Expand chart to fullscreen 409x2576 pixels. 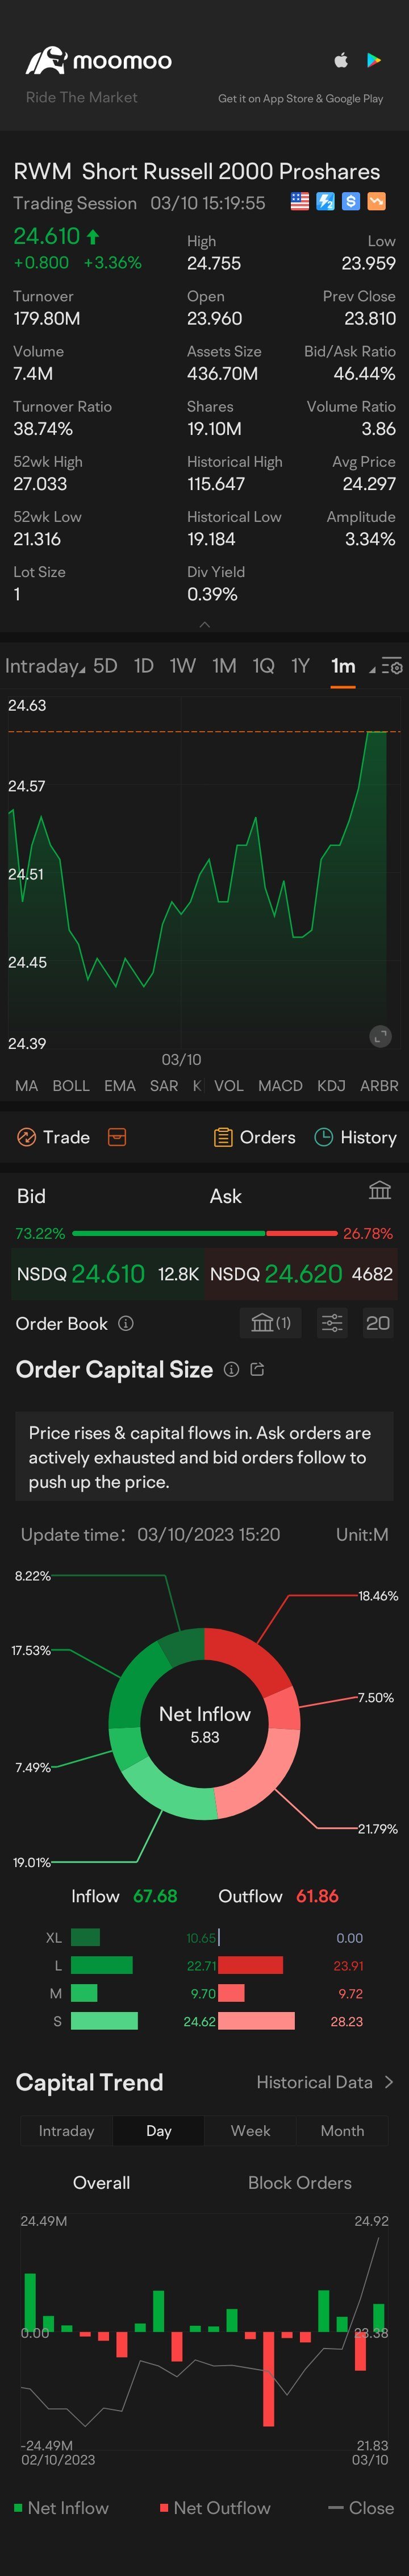pyautogui.click(x=380, y=1036)
